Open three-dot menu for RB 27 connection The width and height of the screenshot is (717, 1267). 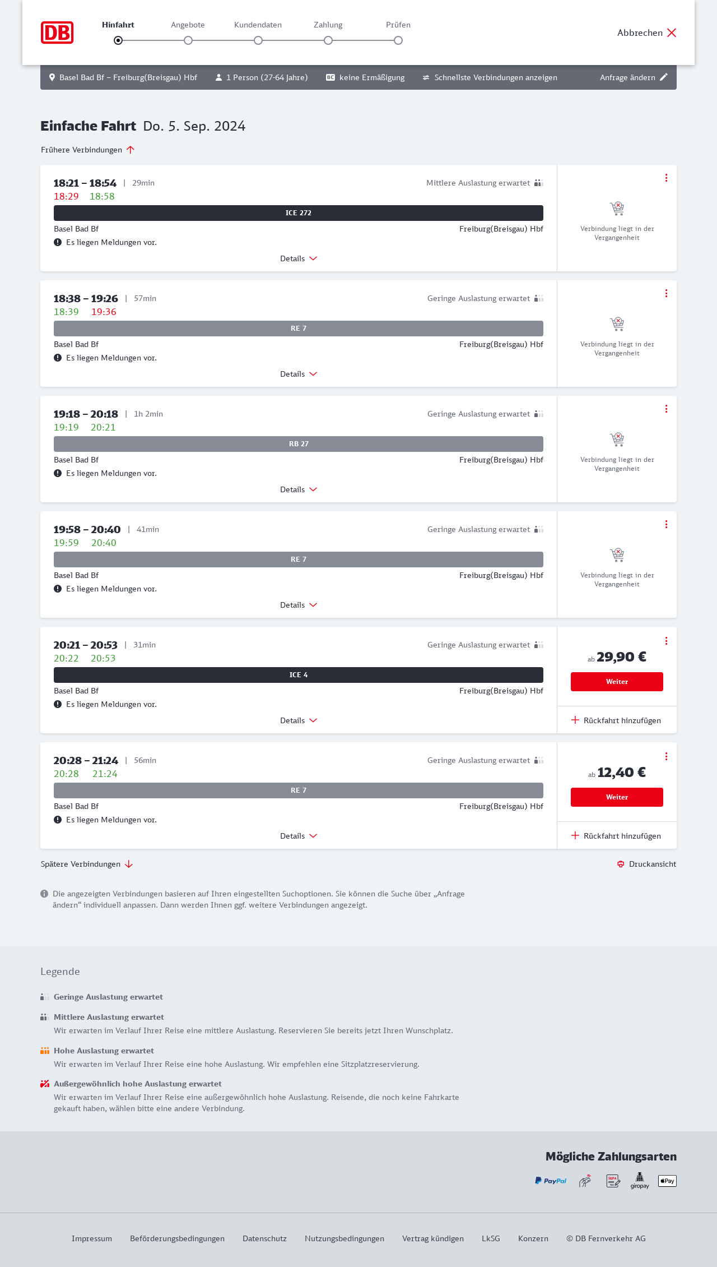click(666, 409)
